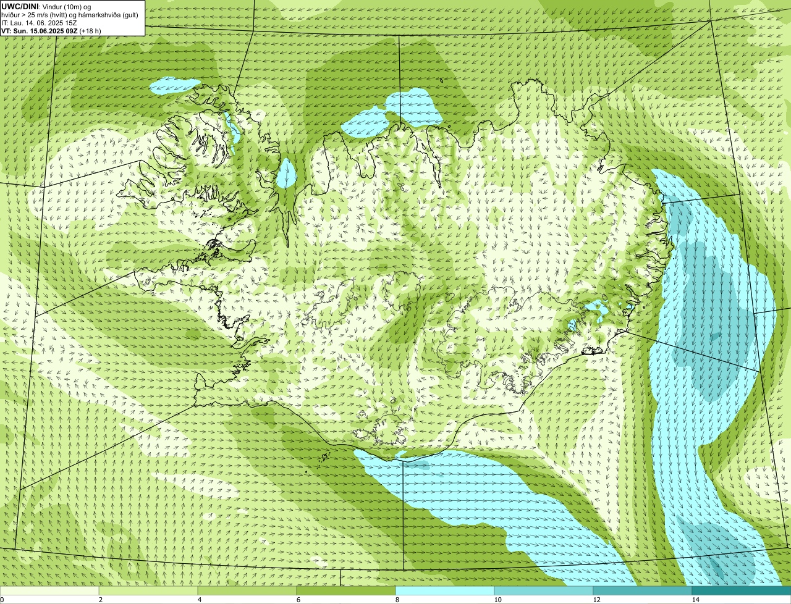Click the '8' tick label on the scale
Screen dimensions: 791x604
point(397,600)
